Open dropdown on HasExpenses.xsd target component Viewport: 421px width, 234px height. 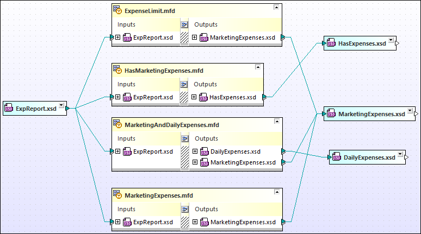click(390, 41)
